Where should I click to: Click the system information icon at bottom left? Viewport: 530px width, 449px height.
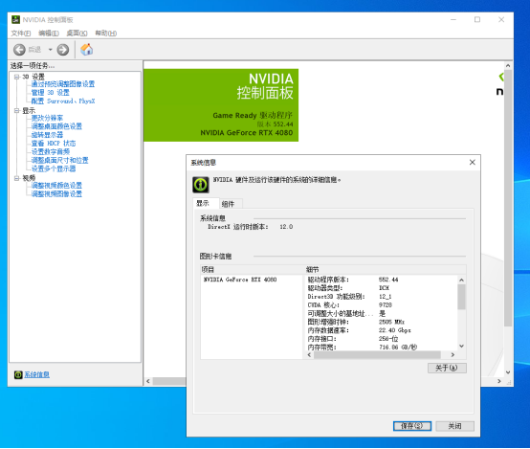pos(18,374)
